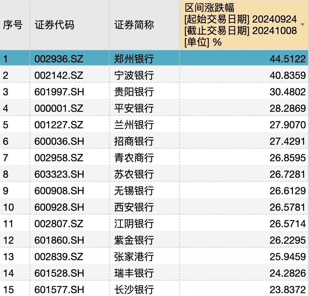The image size is (309, 296).
Task: Select stock code 603323.SH
Action: (59, 174)
